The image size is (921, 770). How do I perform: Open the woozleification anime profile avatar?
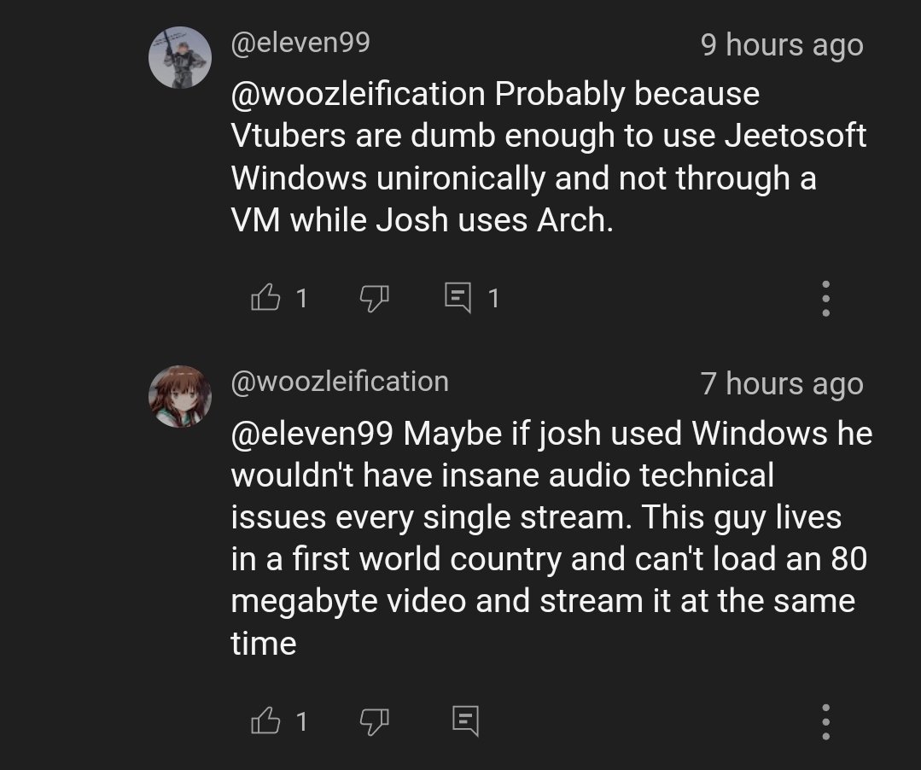click(x=179, y=397)
